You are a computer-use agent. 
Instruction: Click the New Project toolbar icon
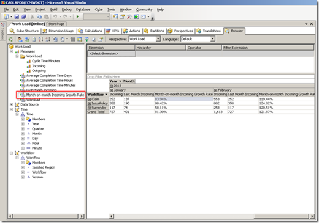[7, 16]
